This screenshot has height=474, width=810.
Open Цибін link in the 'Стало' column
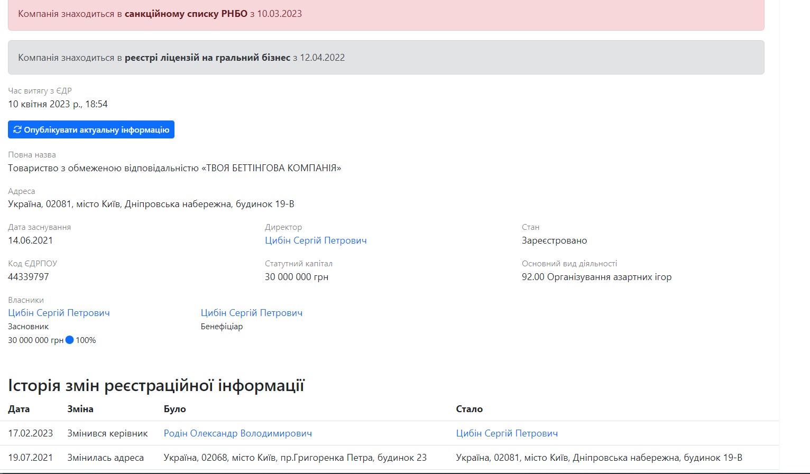point(507,433)
